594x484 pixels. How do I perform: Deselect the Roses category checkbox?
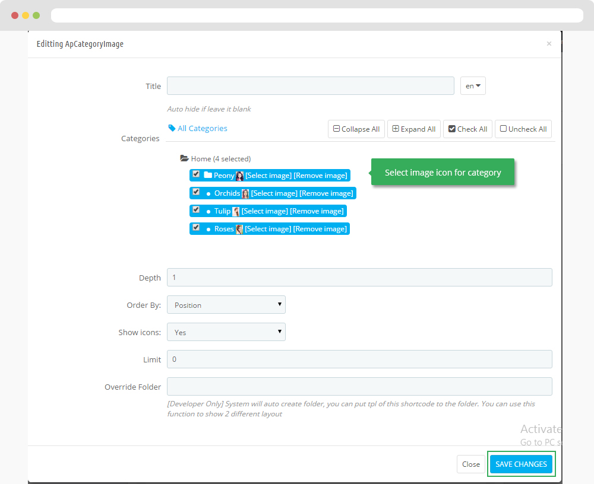coord(196,228)
